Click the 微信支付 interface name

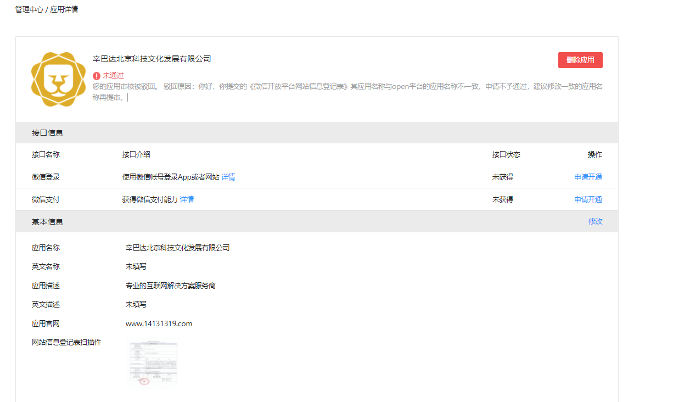pyautogui.click(x=46, y=199)
